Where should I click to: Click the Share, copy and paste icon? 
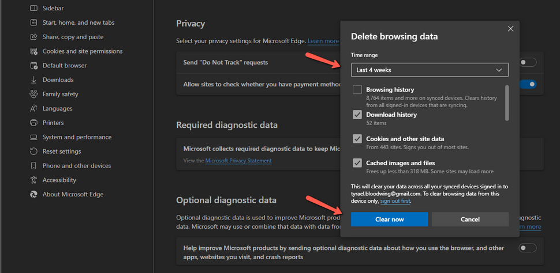33,37
